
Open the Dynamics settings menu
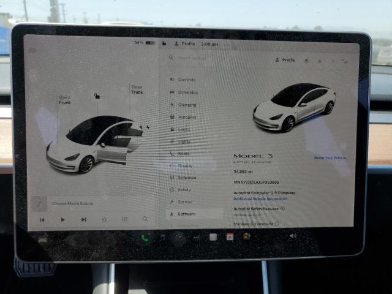tap(184, 92)
